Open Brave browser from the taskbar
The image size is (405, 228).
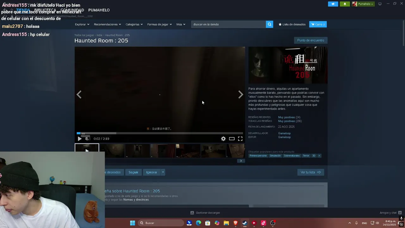[235, 223]
